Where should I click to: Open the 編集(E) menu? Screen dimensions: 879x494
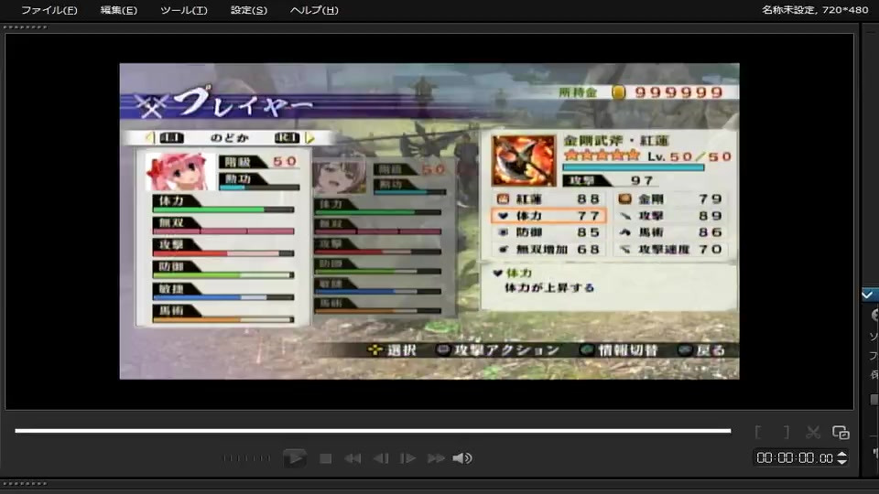coord(119,10)
